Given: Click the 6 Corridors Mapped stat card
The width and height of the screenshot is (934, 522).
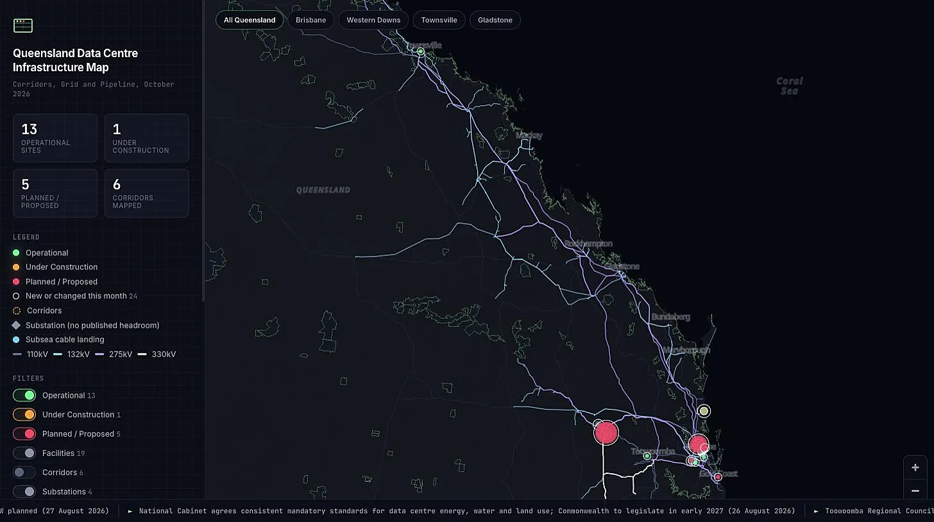Looking at the screenshot, I should 147,193.
